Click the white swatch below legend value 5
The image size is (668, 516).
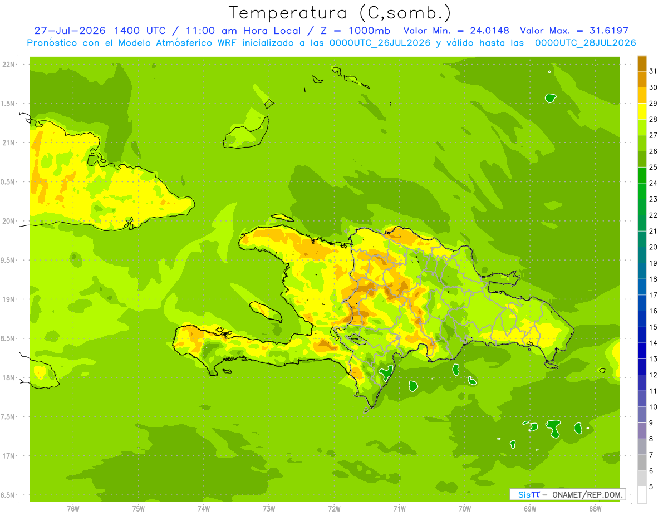click(642, 494)
